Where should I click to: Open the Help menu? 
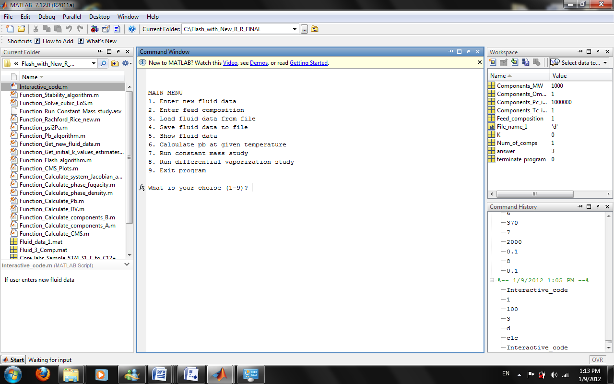153,17
